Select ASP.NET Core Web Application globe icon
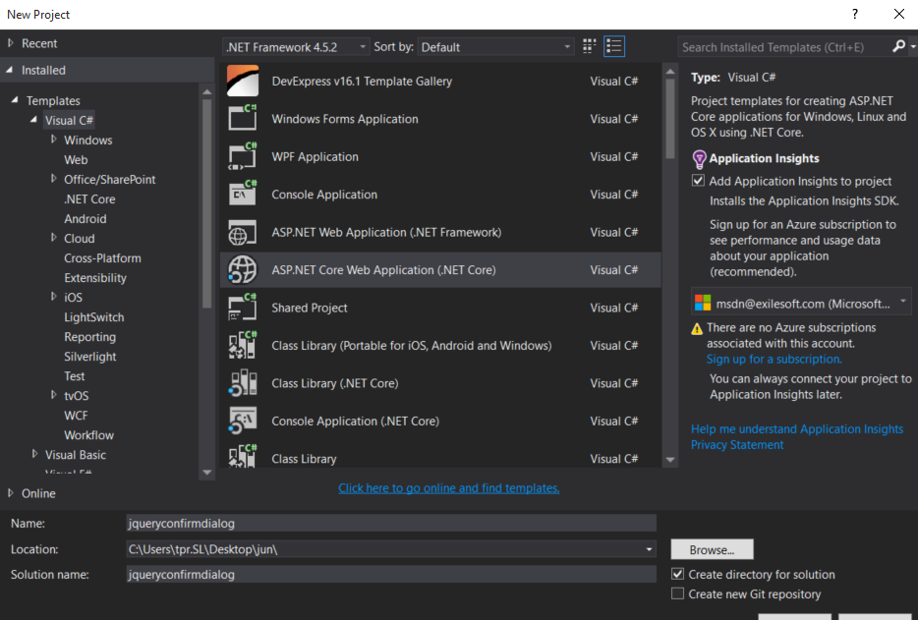Viewport: 918px width, 620px height. (x=243, y=269)
